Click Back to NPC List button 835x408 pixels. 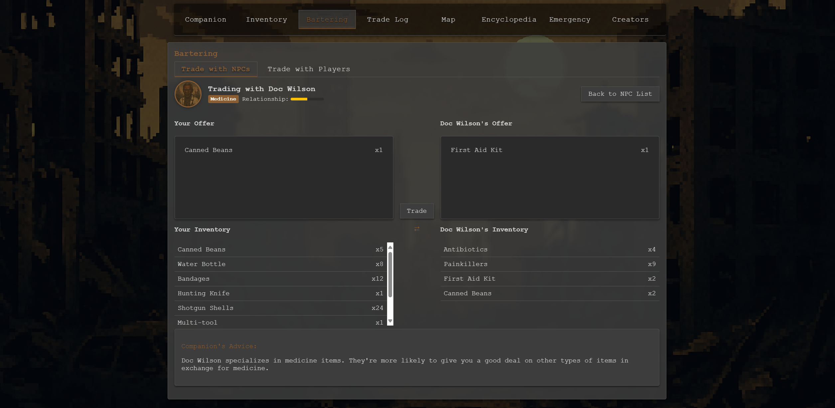pos(620,94)
